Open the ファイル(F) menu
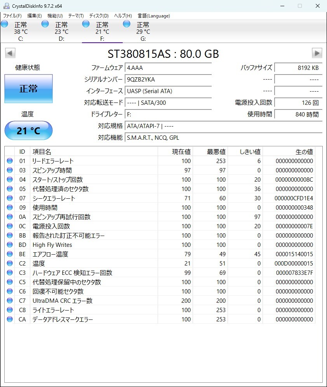The width and height of the screenshot is (327, 387). click(12, 16)
